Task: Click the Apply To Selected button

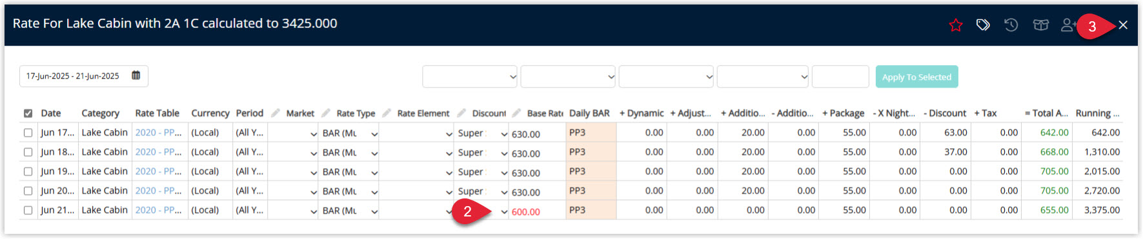Action: point(916,77)
